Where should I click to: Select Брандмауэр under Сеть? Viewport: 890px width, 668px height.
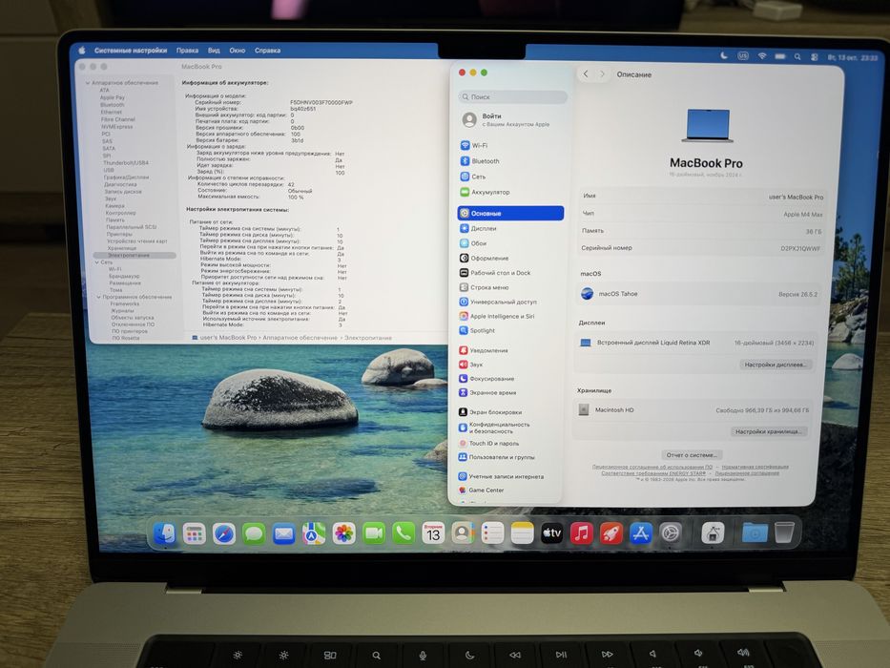click(x=125, y=276)
